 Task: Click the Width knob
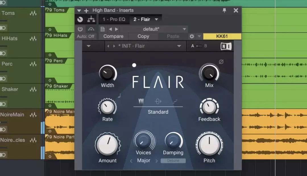tap(107, 73)
